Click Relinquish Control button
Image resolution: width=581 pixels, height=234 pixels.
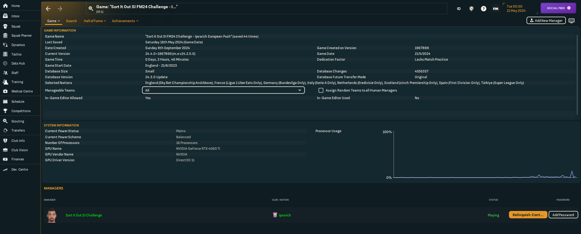[528, 215]
